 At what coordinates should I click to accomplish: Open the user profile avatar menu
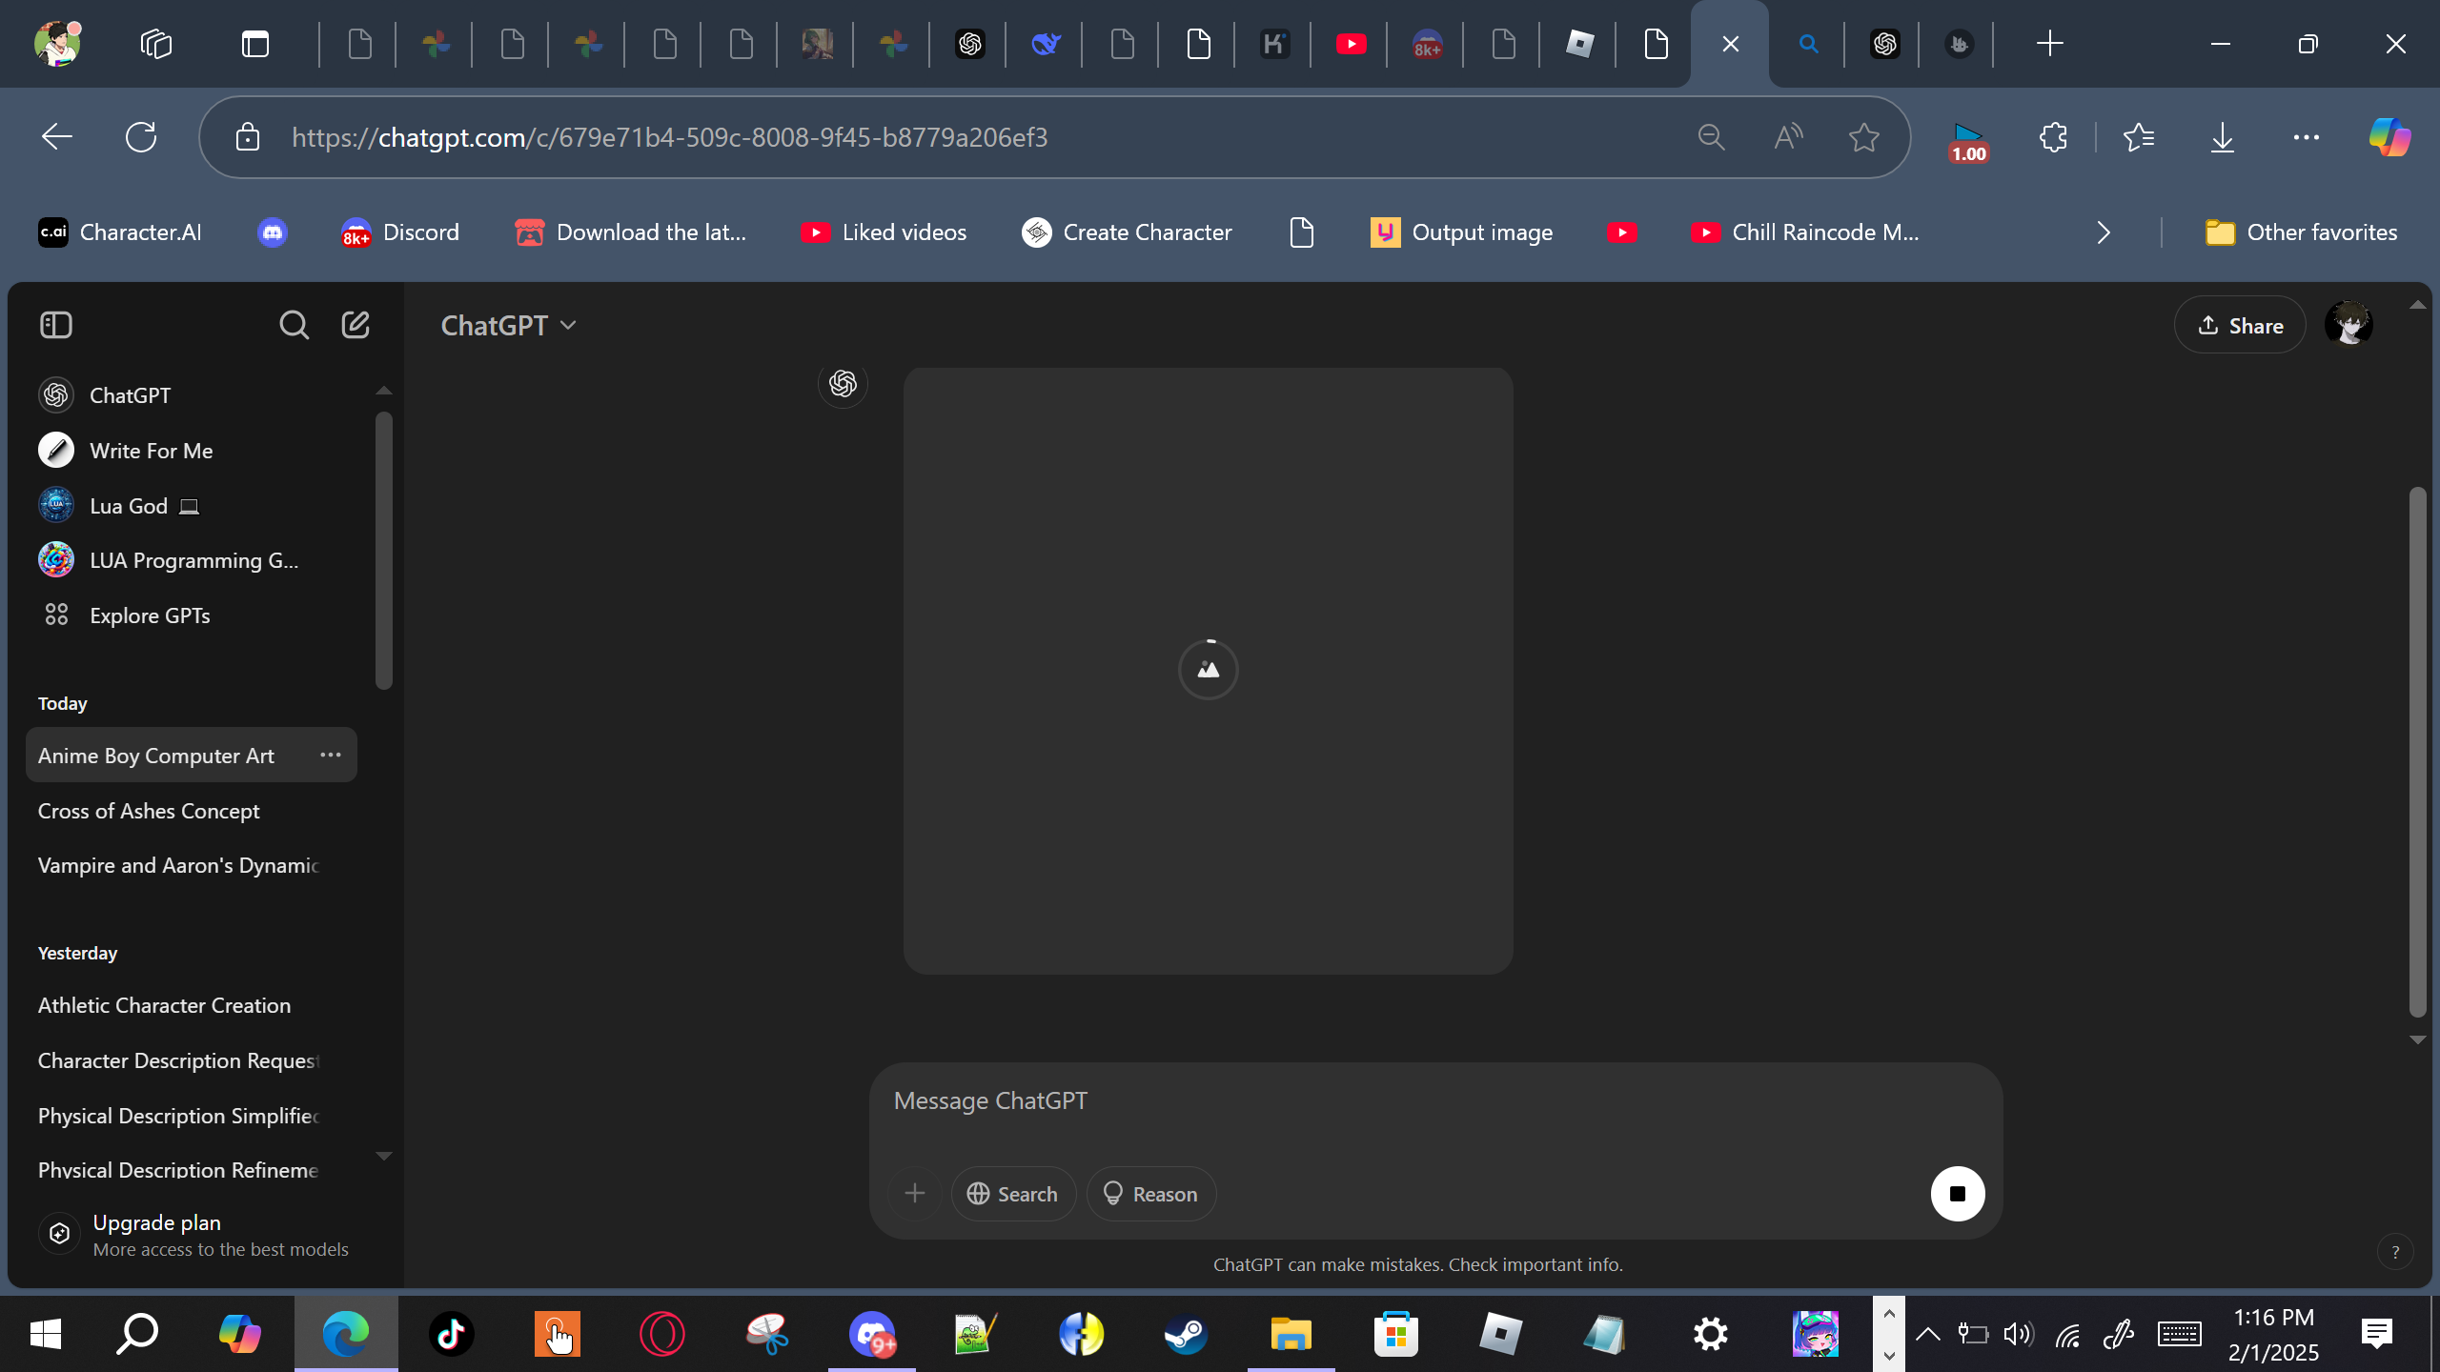2348,325
